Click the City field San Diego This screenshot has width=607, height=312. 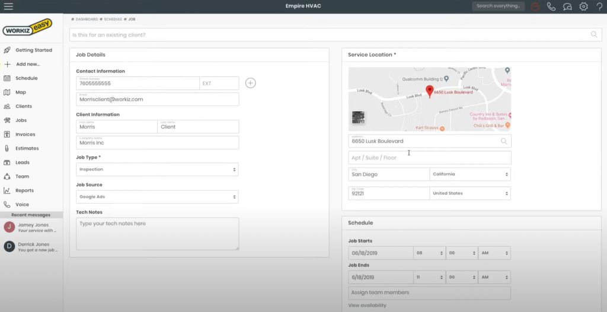tap(389, 175)
